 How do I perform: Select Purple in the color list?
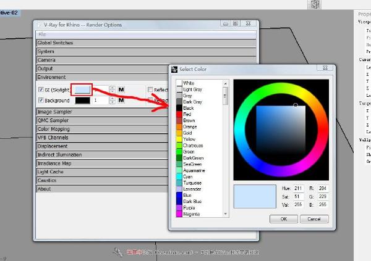[189, 207]
